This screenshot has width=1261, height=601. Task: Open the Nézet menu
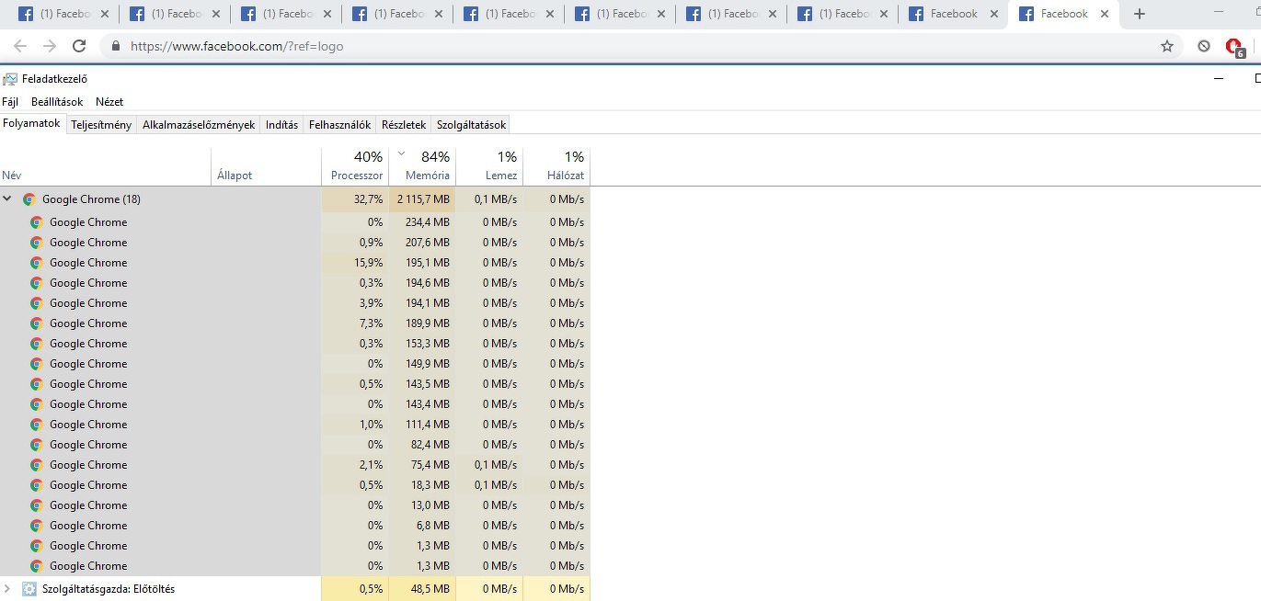click(109, 102)
